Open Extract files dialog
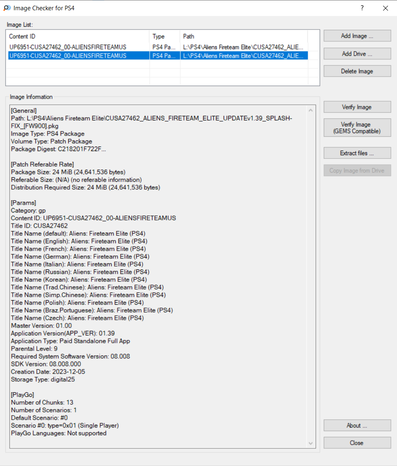The height and width of the screenshot is (466, 397). [357, 153]
